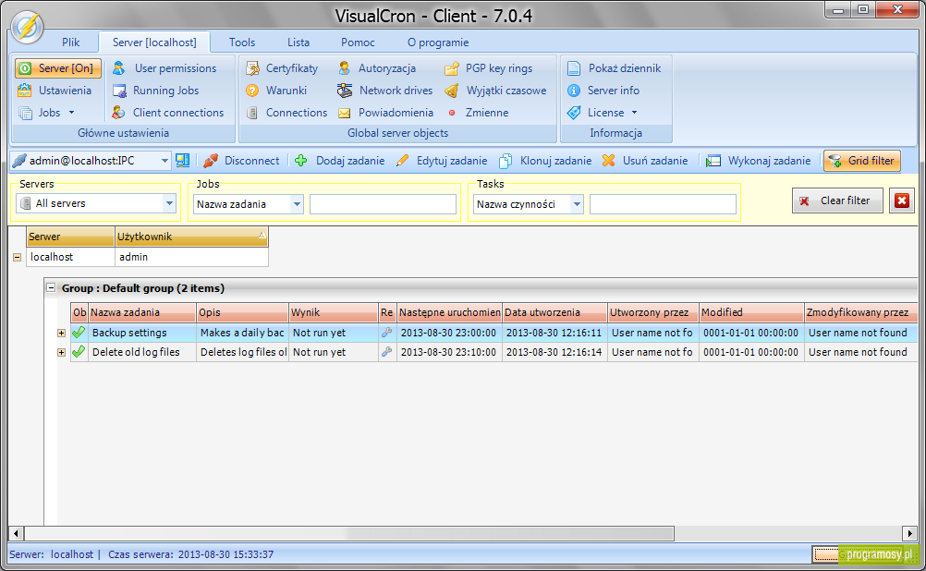Click the scroll left arrow
This screenshot has width=926, height=571.
pos(16,534)
